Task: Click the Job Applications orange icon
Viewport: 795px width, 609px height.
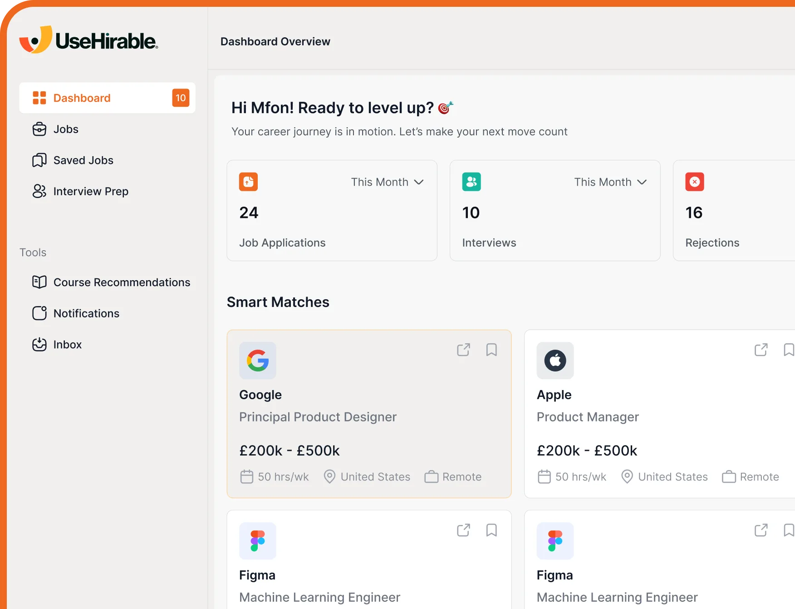Action: (x=249, y=182)
